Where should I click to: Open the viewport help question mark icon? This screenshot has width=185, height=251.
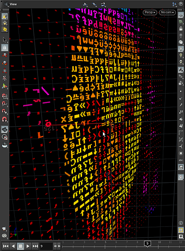click(x=181, y=4)
